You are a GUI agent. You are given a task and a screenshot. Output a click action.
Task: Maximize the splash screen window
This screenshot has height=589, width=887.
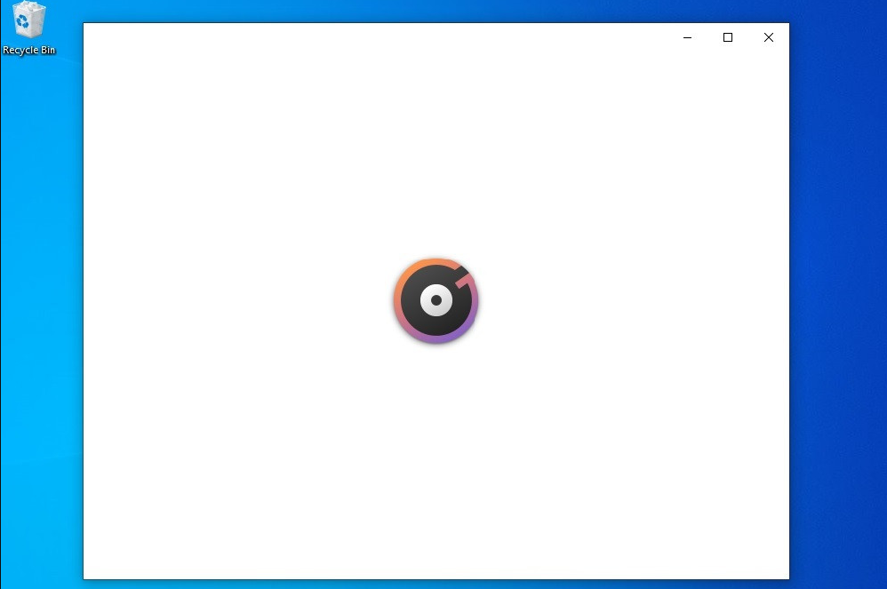(728, 37)
